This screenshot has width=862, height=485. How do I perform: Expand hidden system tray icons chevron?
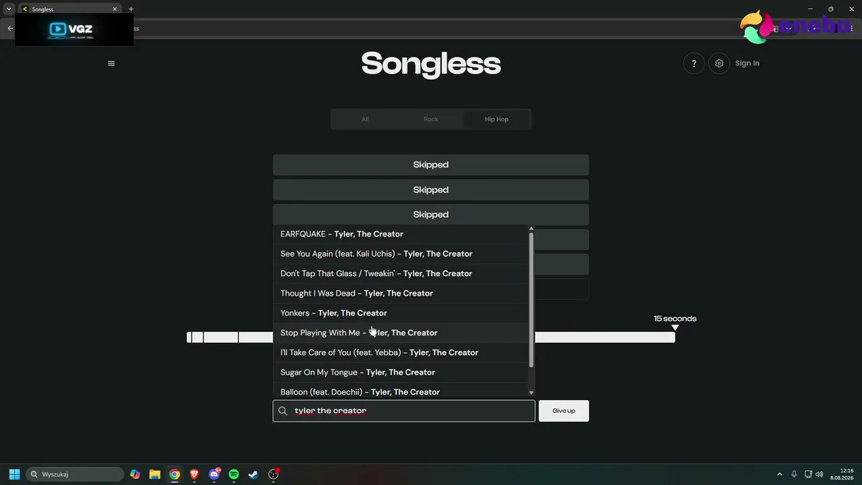point(780,474)
